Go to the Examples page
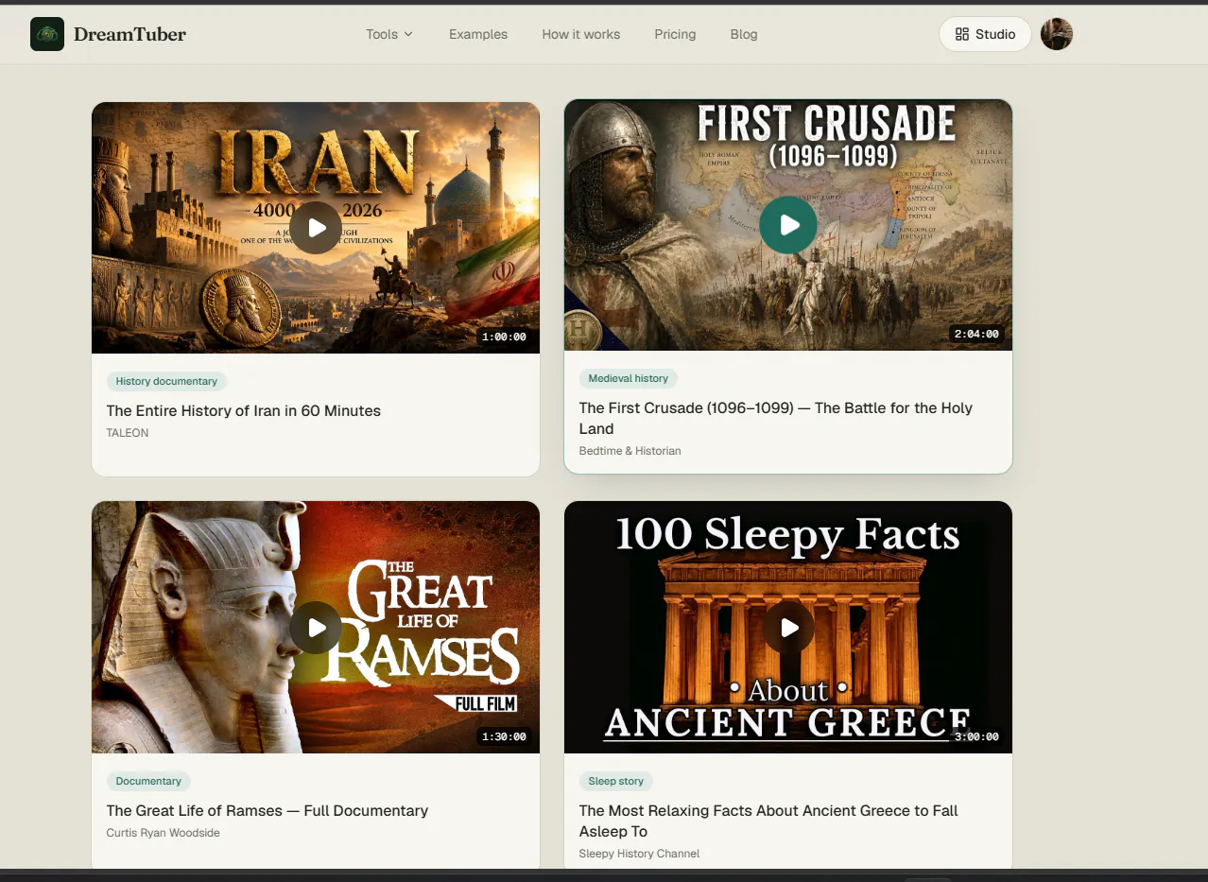This screenshot has height=882, width=1208. pos(478,34)
